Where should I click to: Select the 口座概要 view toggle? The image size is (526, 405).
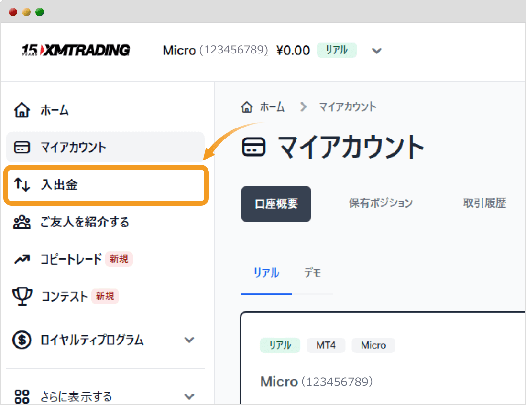276,204
